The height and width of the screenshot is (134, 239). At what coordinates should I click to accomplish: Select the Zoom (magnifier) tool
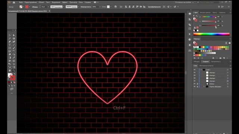point(14,70)
